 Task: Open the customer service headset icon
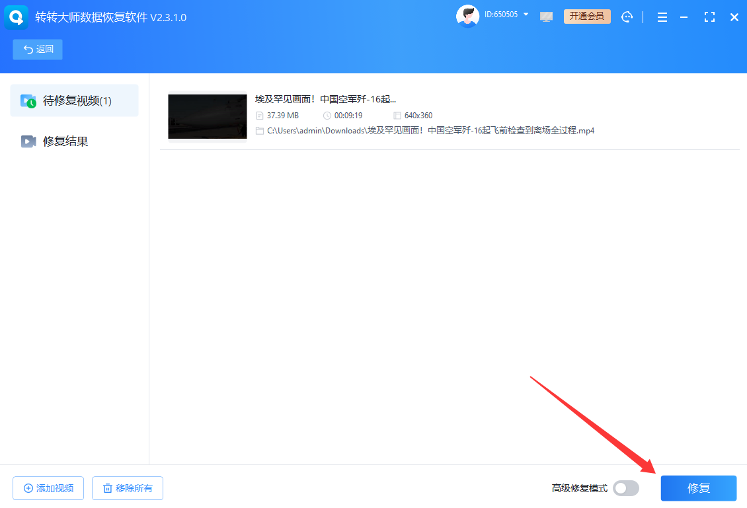point(627,17)
